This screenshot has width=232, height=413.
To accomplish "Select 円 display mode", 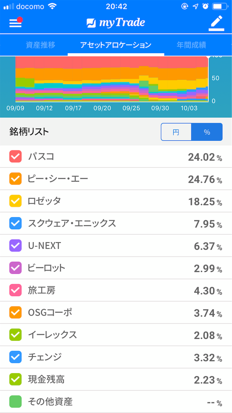I will (x=176, y=132).
